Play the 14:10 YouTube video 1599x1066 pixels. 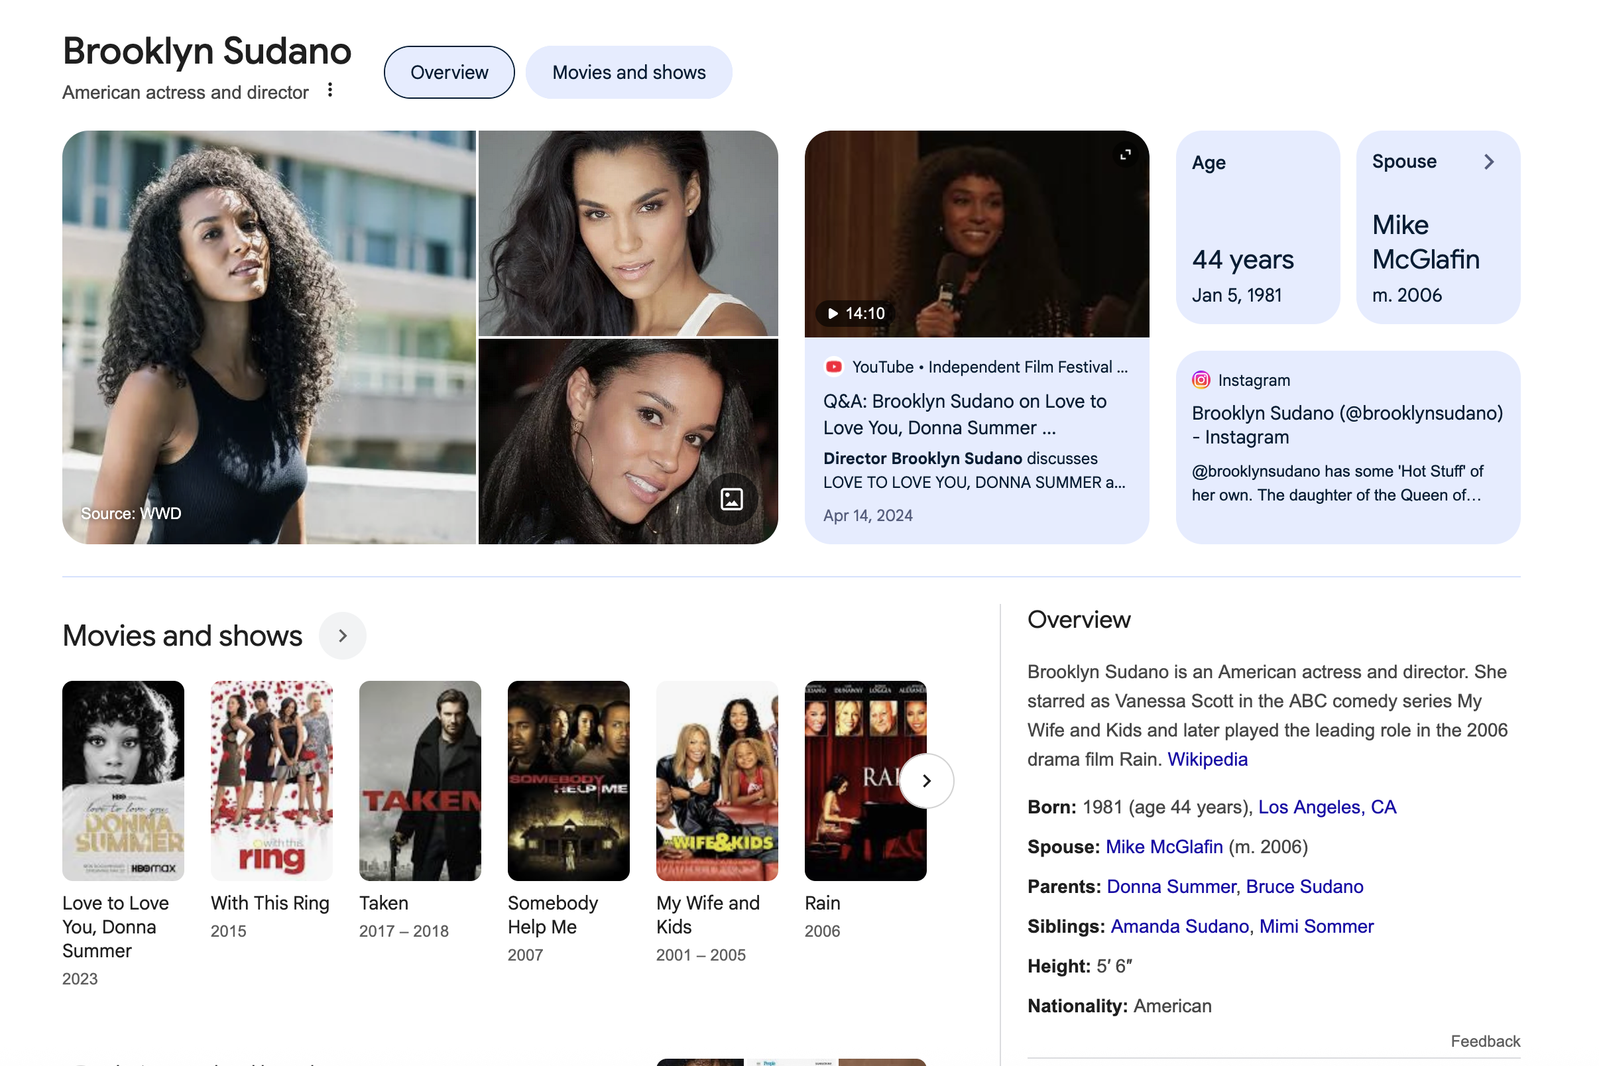pos(855,314)
